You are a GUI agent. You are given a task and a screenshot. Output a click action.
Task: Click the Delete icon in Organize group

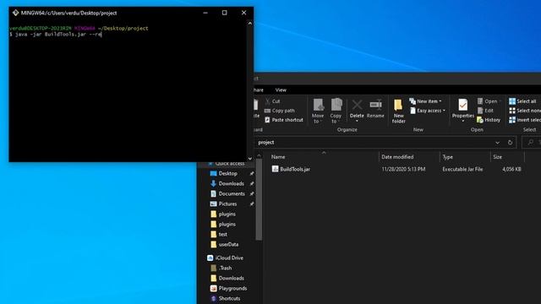357,105
